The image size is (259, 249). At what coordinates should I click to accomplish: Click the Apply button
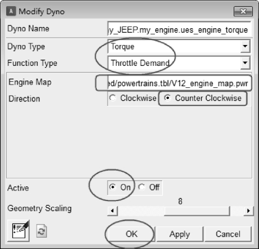tap(180, 234)
